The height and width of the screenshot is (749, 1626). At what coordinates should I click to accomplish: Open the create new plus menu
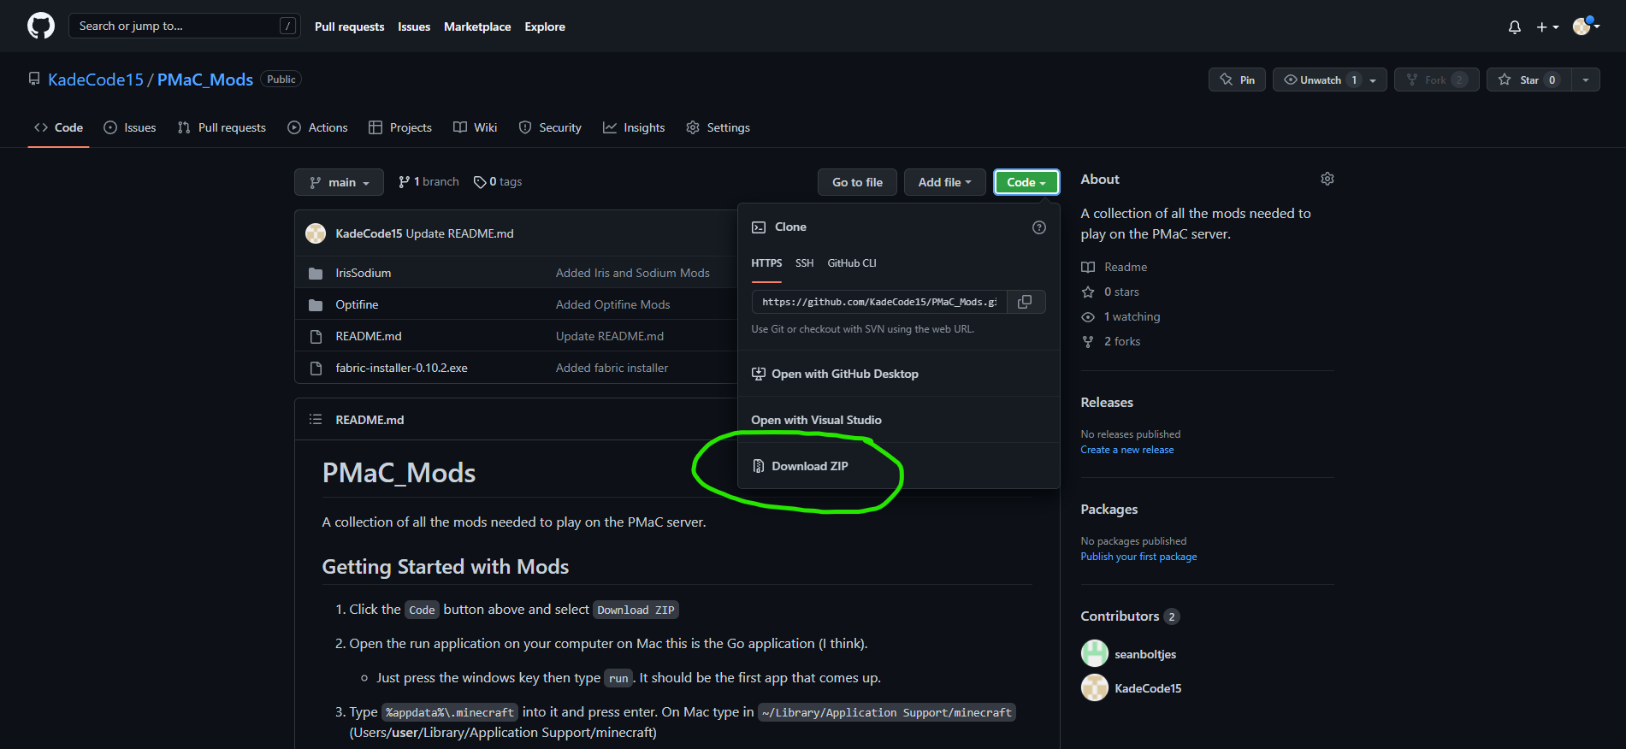(x=1547, y=27)
